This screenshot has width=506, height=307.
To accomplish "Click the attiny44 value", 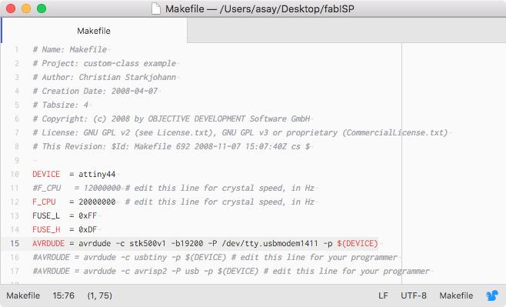I will (x=97, y=175).
